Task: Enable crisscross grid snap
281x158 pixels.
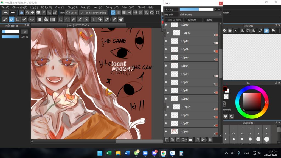Action: pyautogui.click(x=124, y=13)
